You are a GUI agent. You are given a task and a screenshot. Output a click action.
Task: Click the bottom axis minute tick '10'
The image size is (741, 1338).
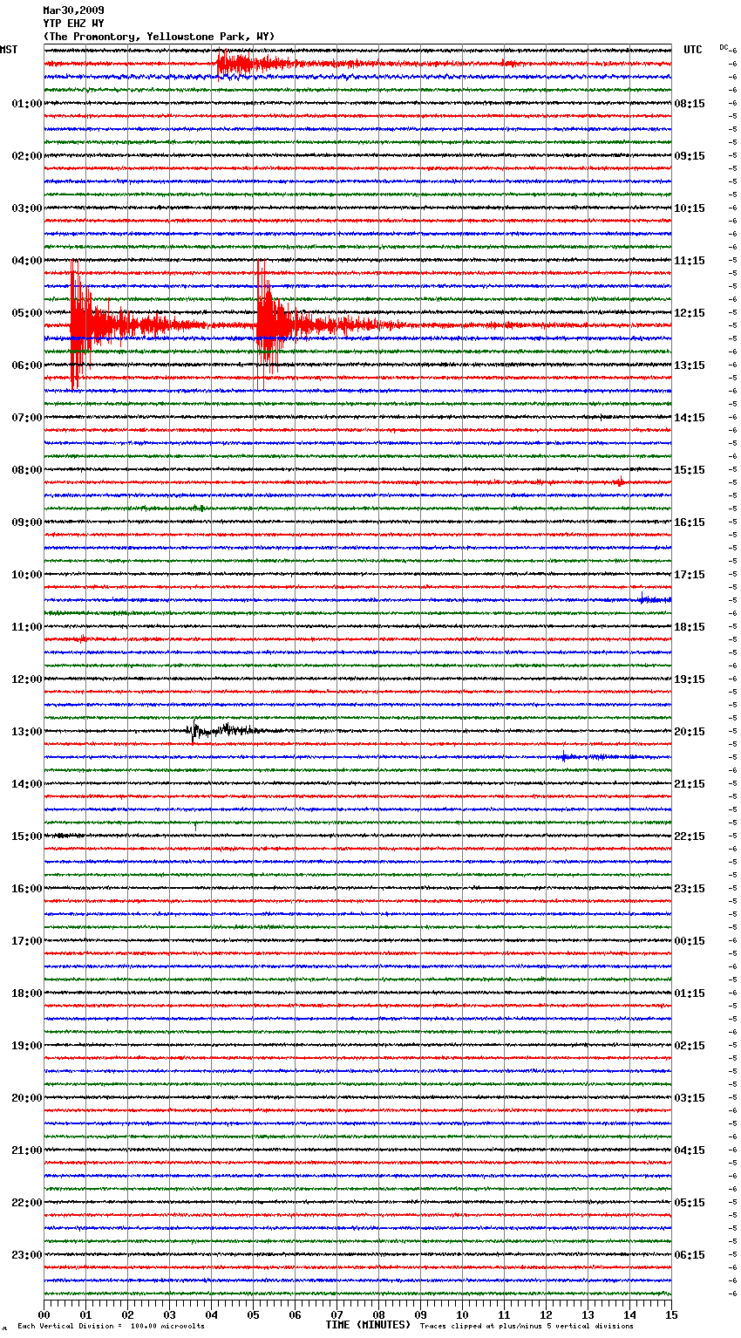[x=462, y=1314]
